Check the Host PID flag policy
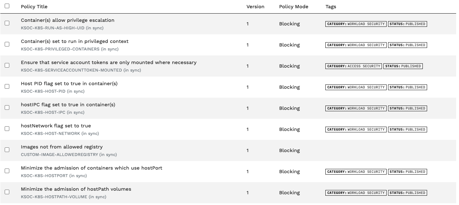 click(x=7, y=86)
